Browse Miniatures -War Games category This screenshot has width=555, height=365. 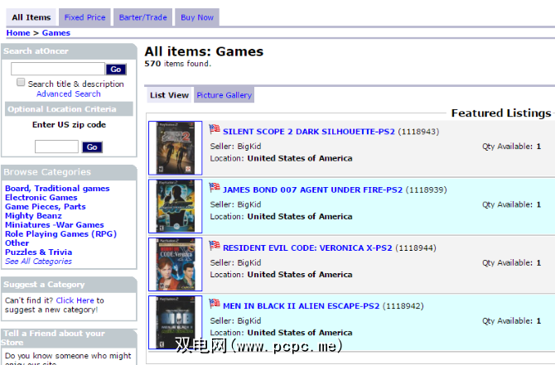coord(55,225)
